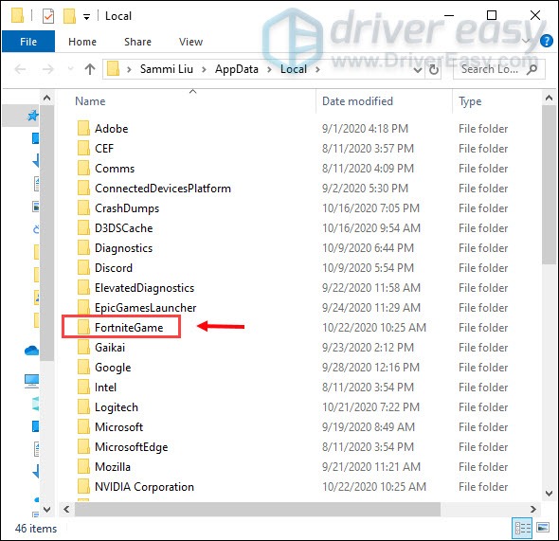Click OneDrive cloud icon in navigation pane
This screenshot has height=541, width=559.
pyautogui.click(x=31, y=351)
